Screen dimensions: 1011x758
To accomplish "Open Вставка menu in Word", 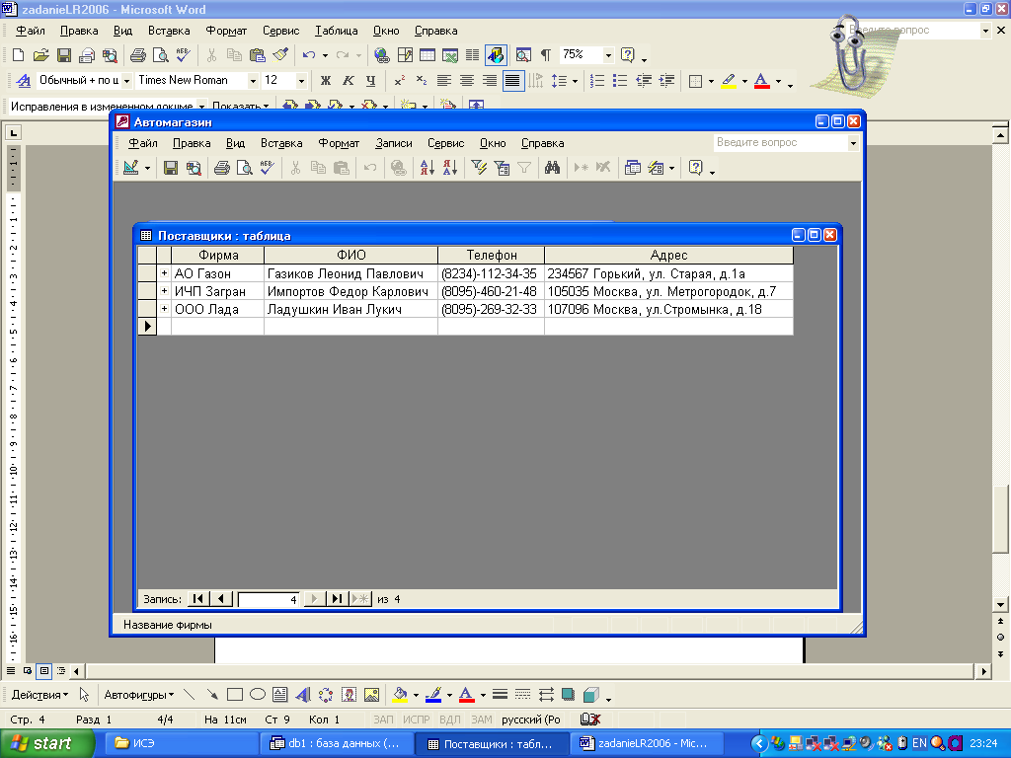I will pos(168,31).
